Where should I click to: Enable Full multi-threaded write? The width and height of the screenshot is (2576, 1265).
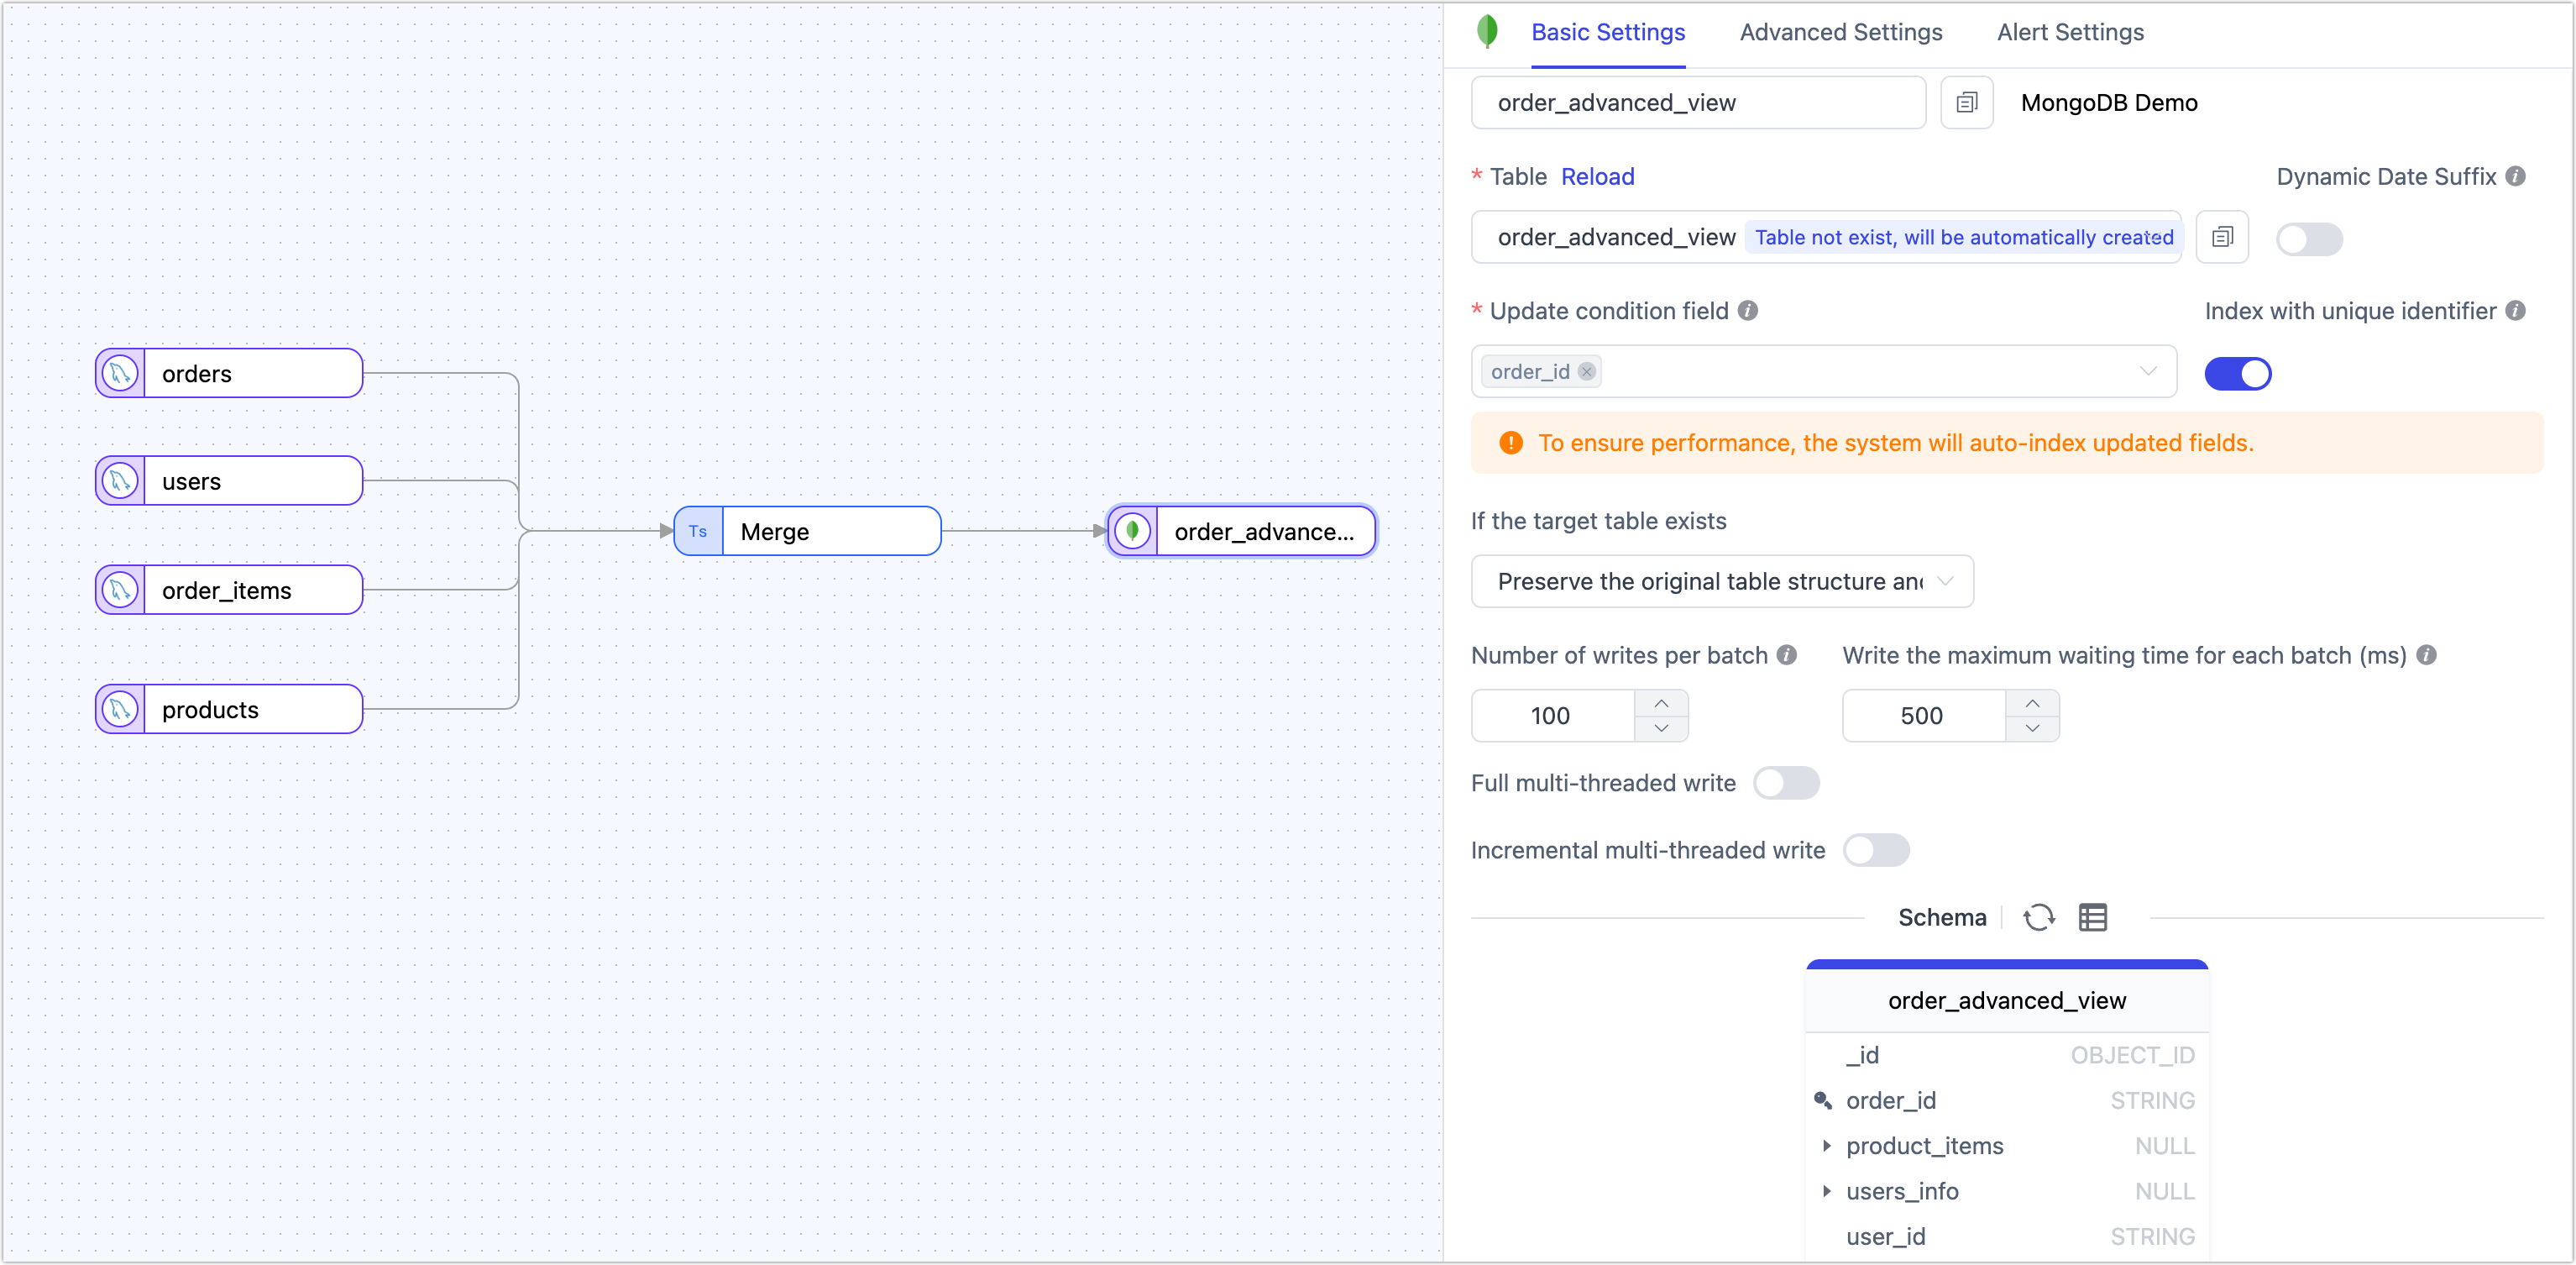(1787, 784)
